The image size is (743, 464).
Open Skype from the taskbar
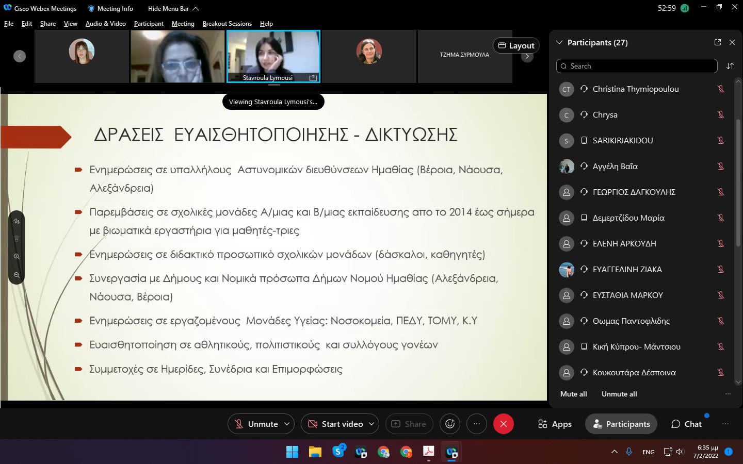point(338,452)
